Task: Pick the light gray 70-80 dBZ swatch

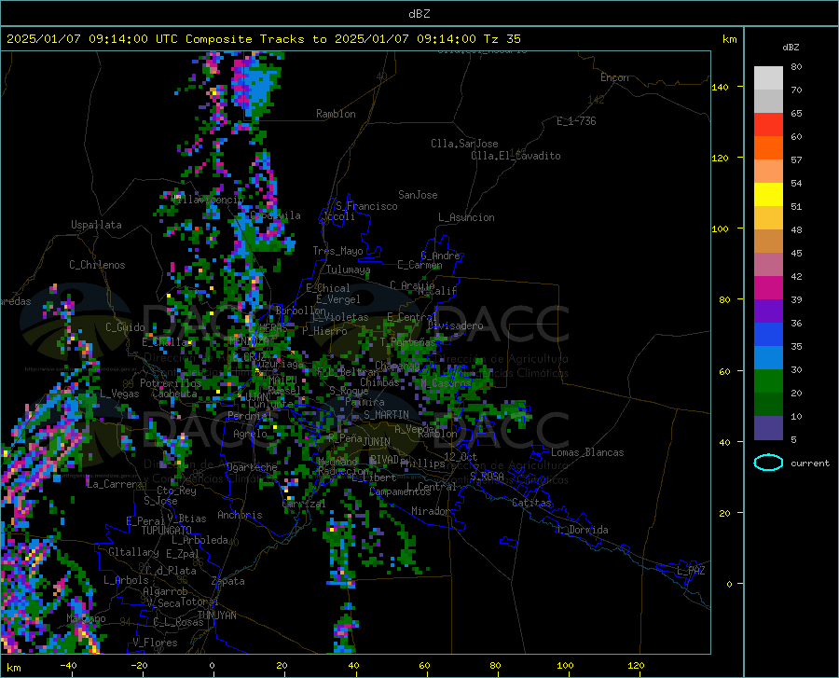Action: tap(768, 78)
